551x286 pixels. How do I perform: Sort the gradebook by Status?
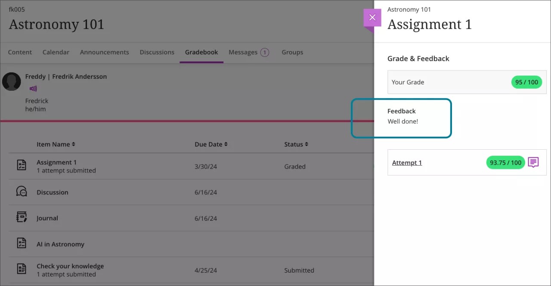click(296, 144)
